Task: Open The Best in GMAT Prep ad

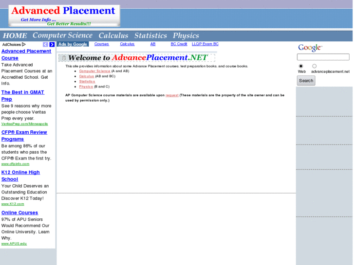Action: 23,96
